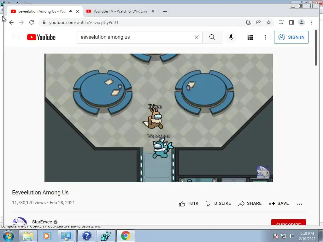The image size is (323, 242).
Task: Open the Windows Start orb
Action: click(x=8, y=236)
